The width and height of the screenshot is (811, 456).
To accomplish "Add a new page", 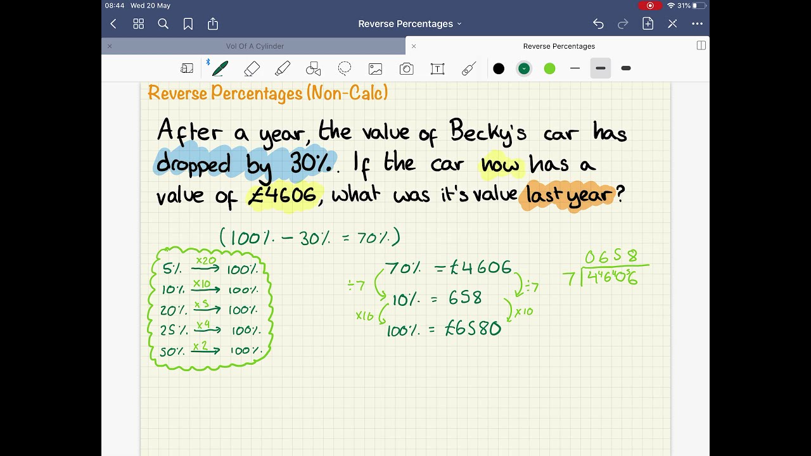I will point(648,24).
